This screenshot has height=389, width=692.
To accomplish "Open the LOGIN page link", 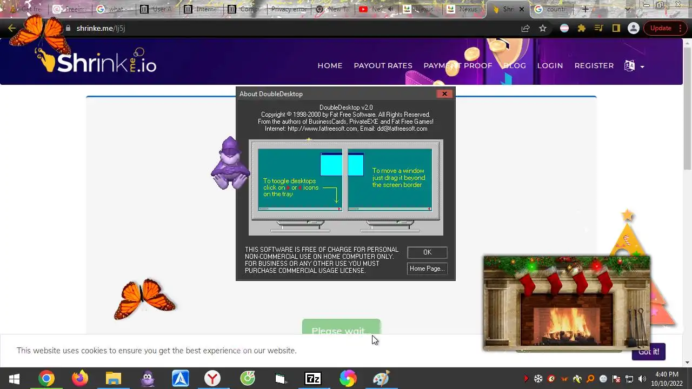I will (x=550, y=65).
